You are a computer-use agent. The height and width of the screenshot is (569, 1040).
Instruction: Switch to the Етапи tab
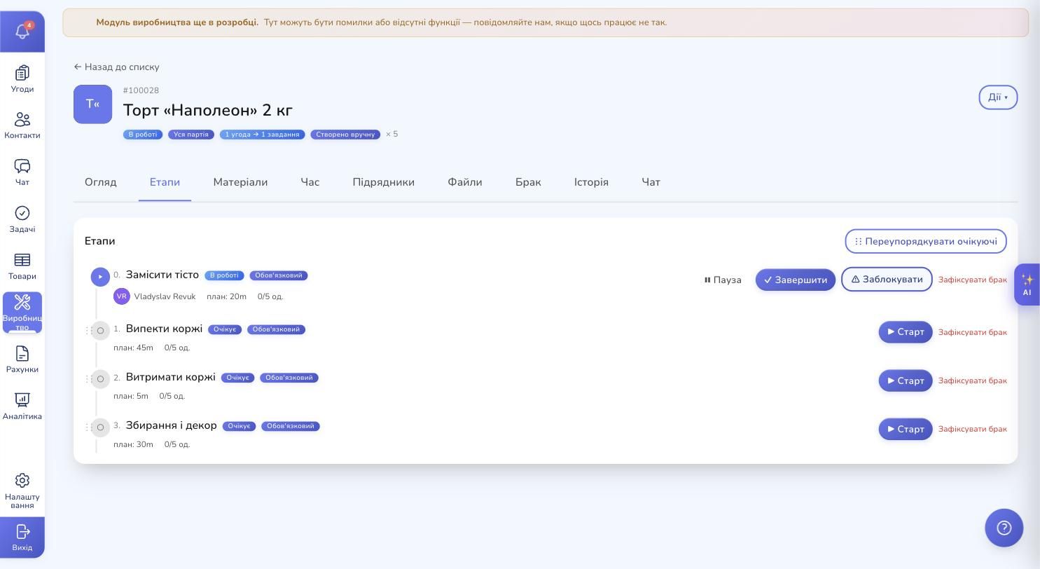coord(165,182)
